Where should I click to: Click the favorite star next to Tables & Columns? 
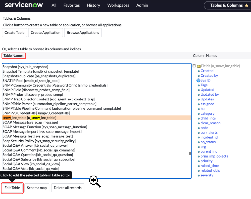tap(246, 6)
